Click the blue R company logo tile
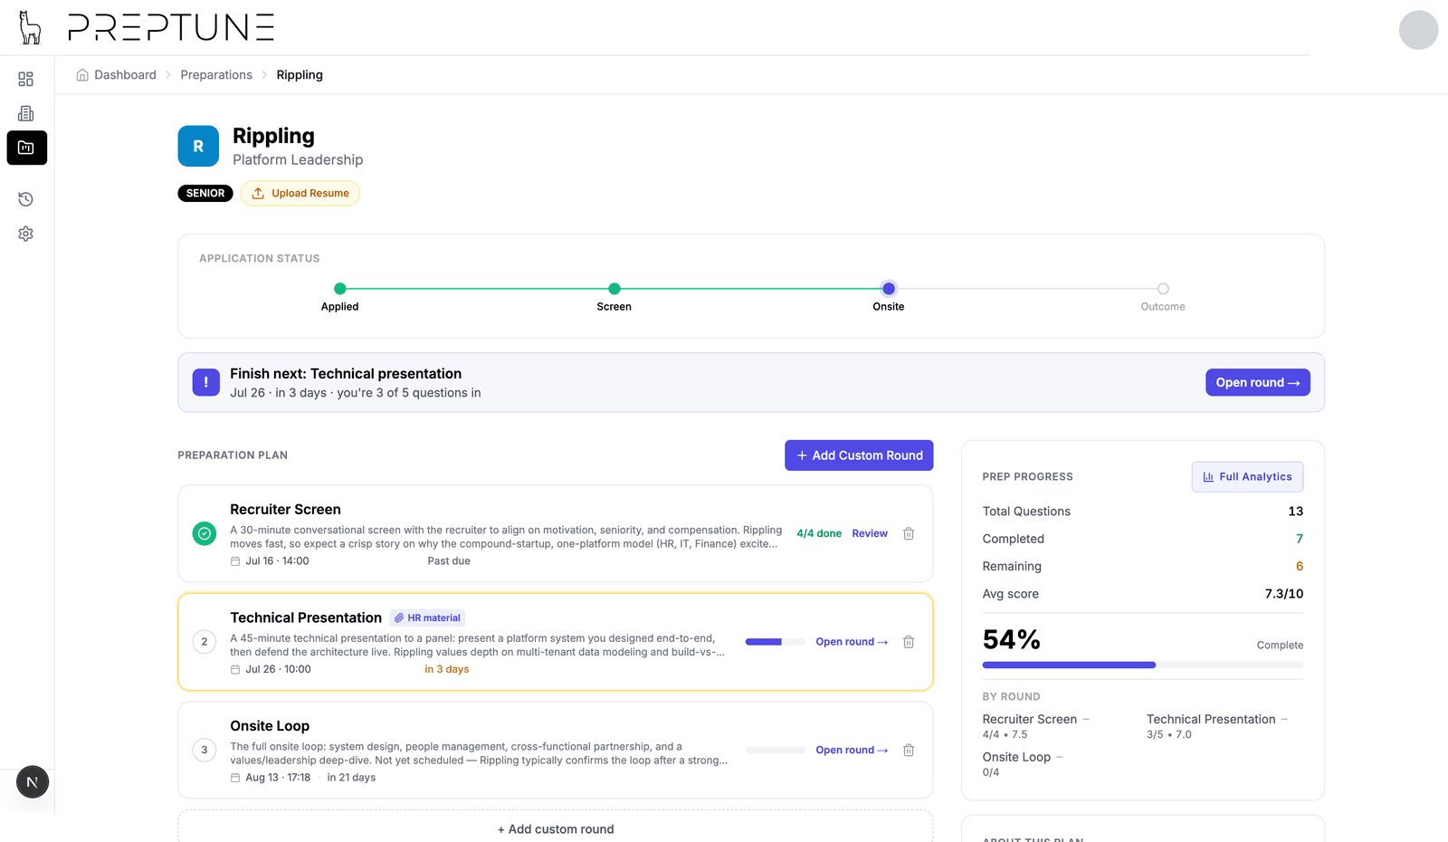 198,146
